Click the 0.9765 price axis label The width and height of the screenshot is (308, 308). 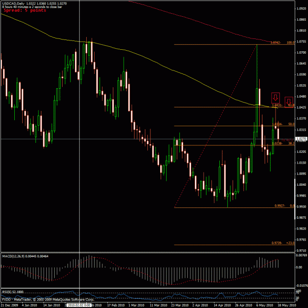coord(302,240)
